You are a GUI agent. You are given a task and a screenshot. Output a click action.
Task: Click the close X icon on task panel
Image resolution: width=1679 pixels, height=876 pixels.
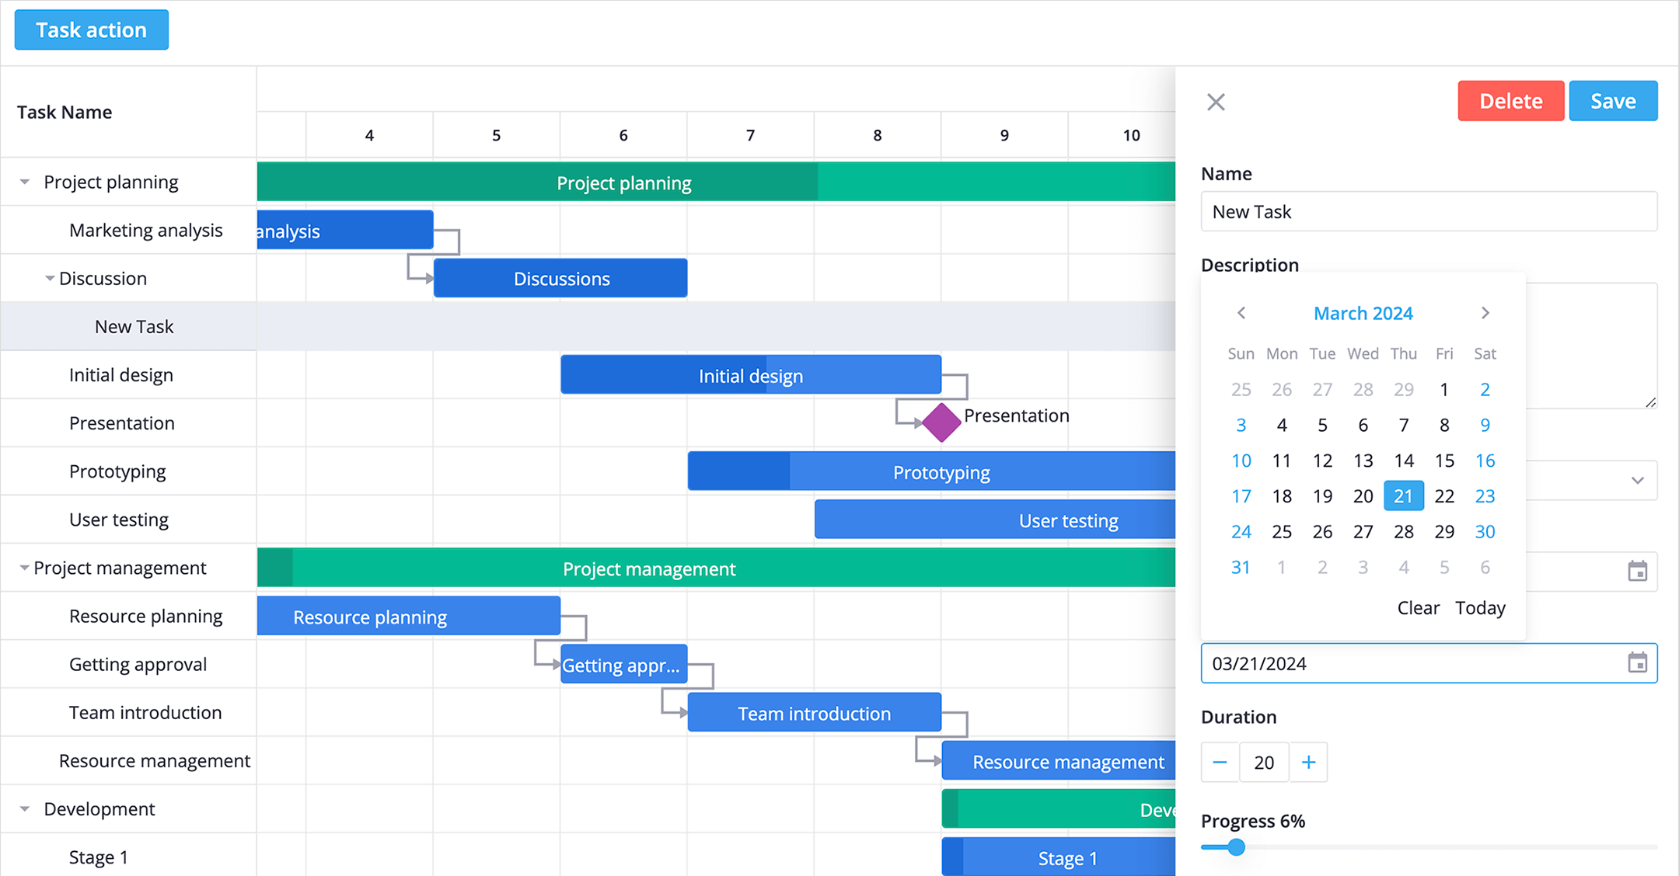pos(1216,102)
